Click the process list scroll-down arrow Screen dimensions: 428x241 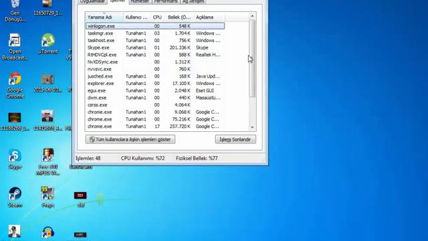pos(252,127)
